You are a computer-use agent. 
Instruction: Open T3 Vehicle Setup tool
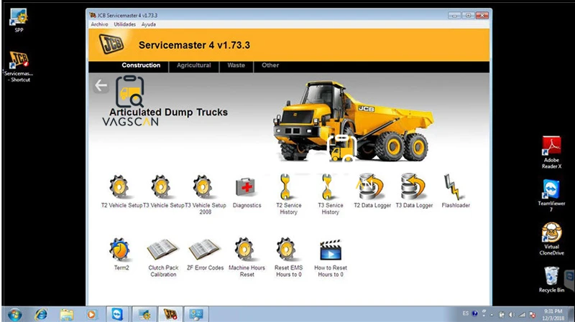tap(161, 187)
